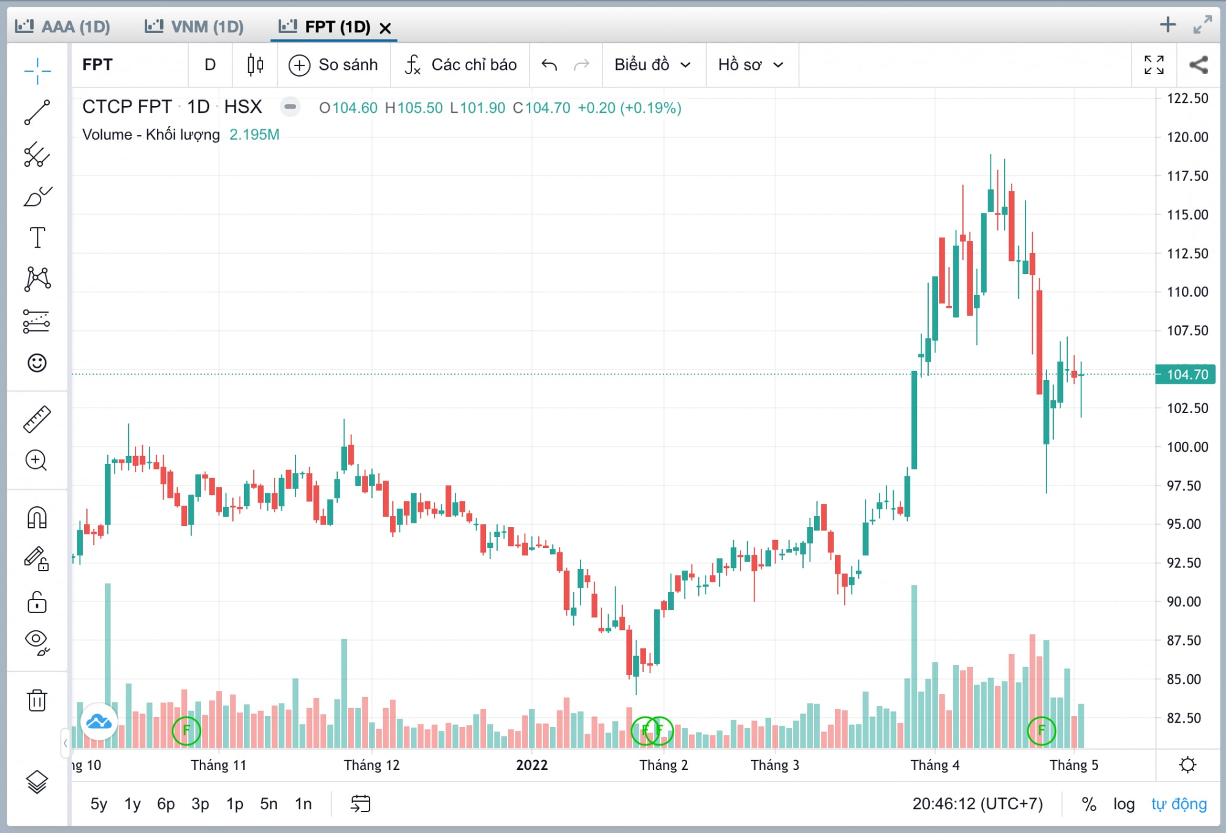Set range to 5n
The height and width of the screenshot is (833, 1226).
tap(268, 804)
